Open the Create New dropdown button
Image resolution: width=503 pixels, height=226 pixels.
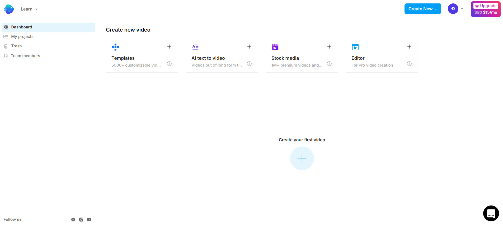coord(423,9)
